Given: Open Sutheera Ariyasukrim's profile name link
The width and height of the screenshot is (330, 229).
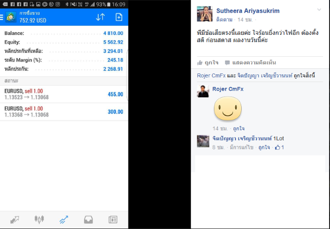Looking at the screenshot, I should pos(248,11).
